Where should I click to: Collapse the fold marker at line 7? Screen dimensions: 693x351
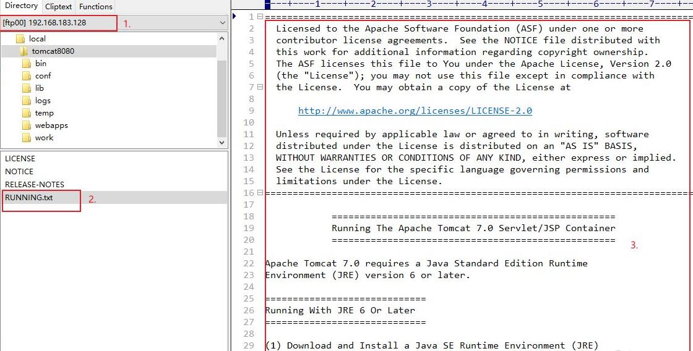[260, 87]
